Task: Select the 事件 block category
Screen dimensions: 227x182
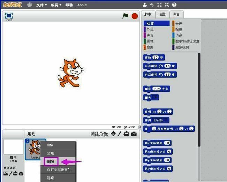Action: (179, 23)
